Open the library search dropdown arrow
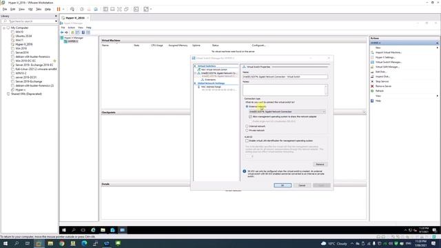 56,21
